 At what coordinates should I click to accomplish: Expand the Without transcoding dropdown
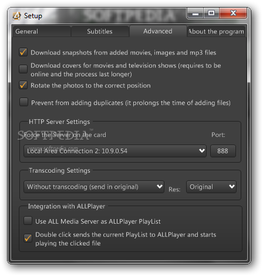(x=94, y=187)
